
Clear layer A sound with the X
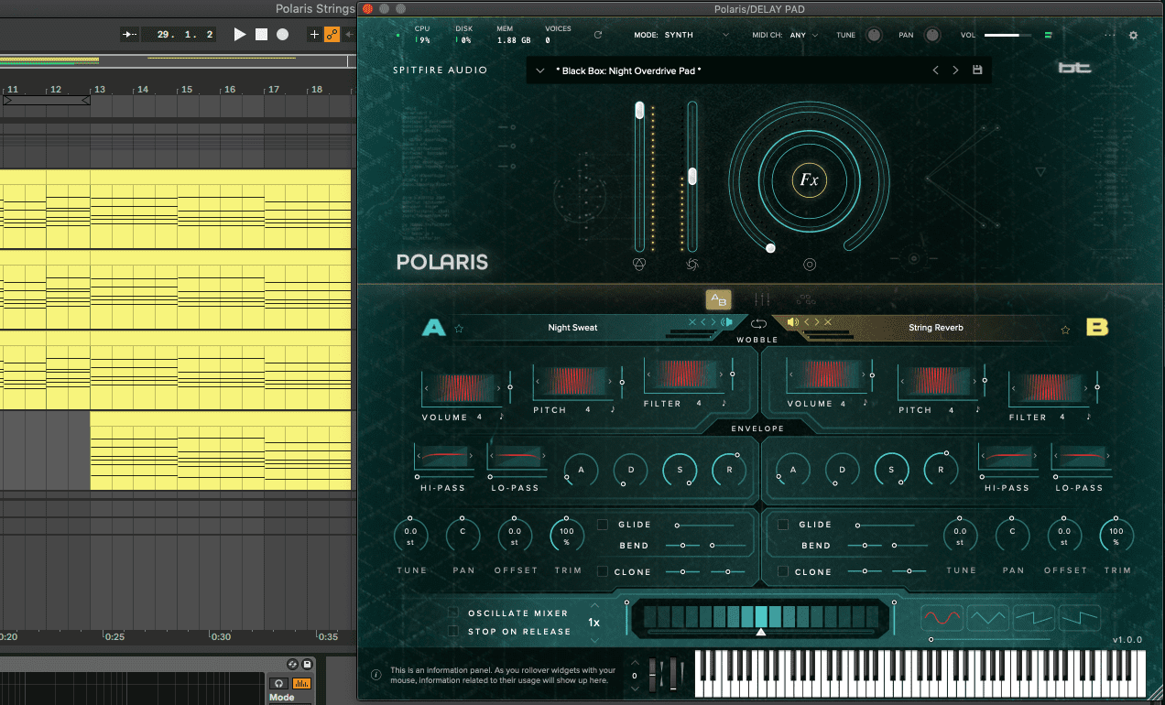[692, 322]
